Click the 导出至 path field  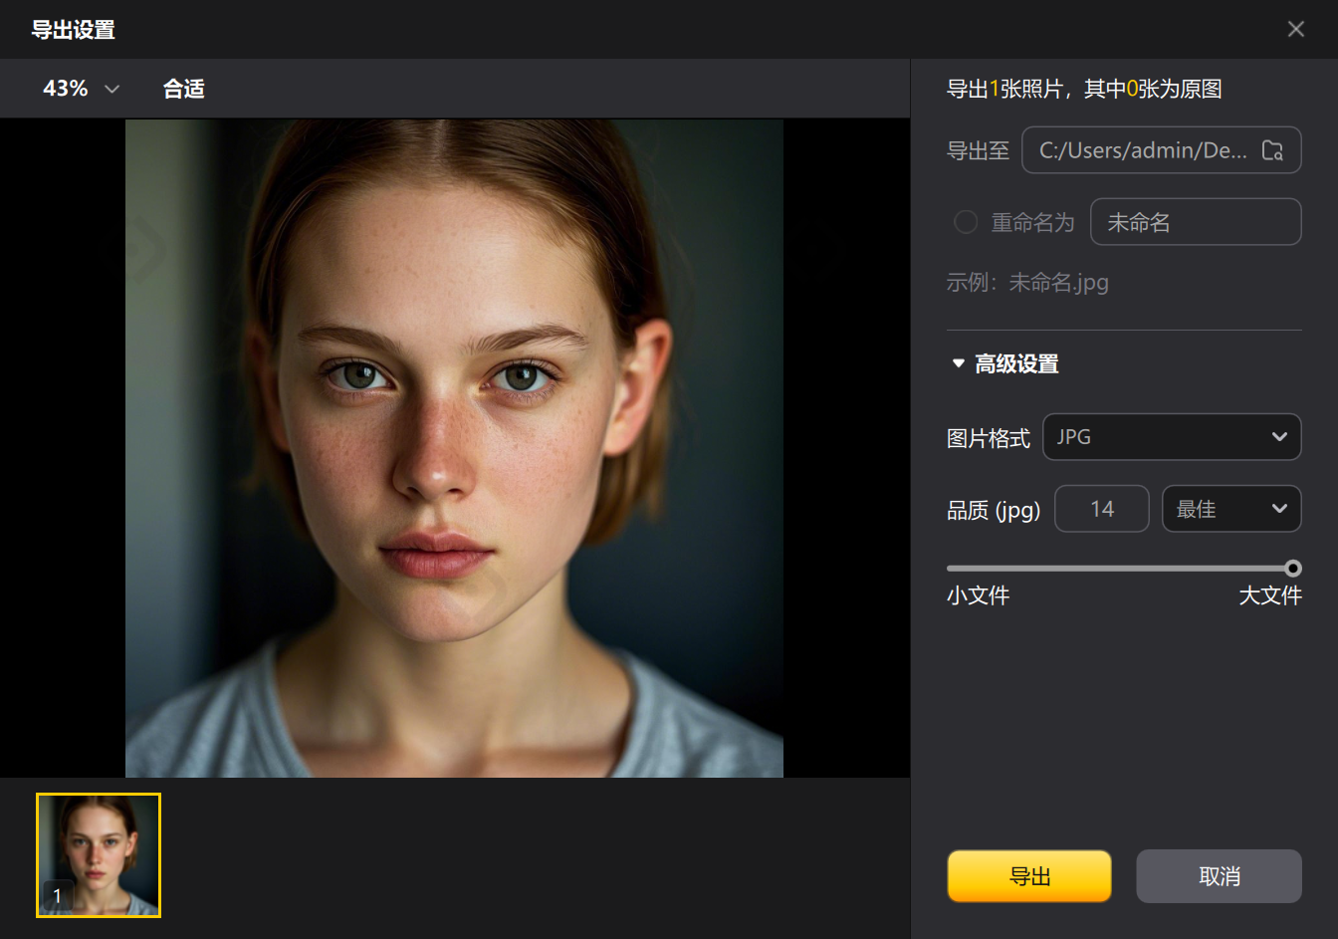(1143, 150)
